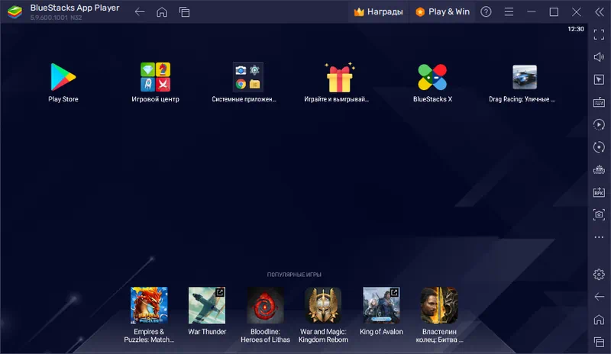Show more sidebar tools (three dots)
The width and height of the screenshot is (611, 354).
(x=599, y=237)
